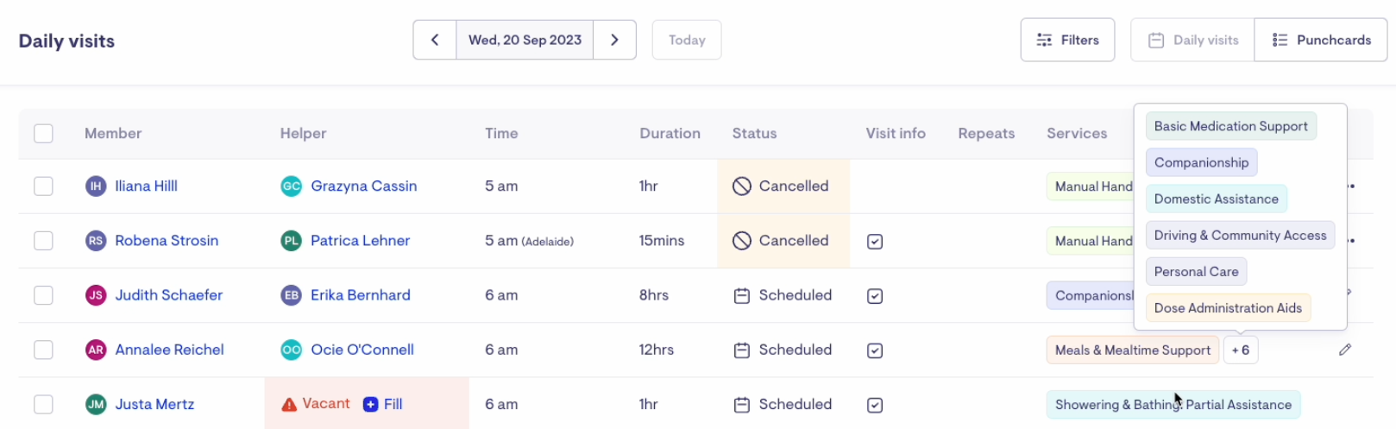Open the Filters panel

1067,40
